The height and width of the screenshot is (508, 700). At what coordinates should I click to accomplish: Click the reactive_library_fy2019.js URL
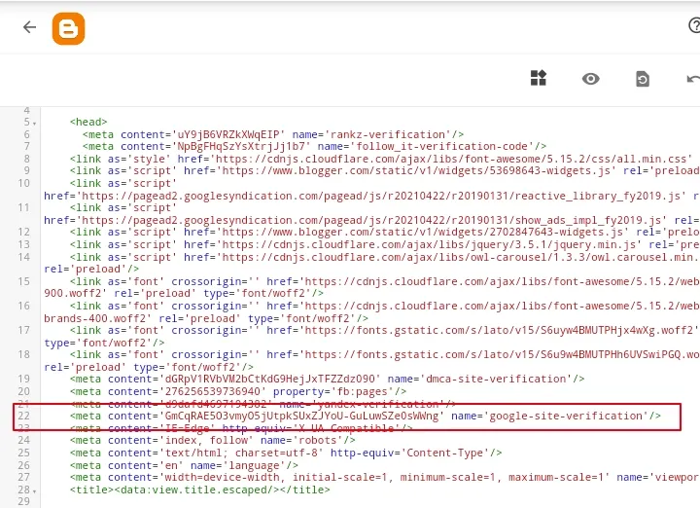tap(381, 197)
